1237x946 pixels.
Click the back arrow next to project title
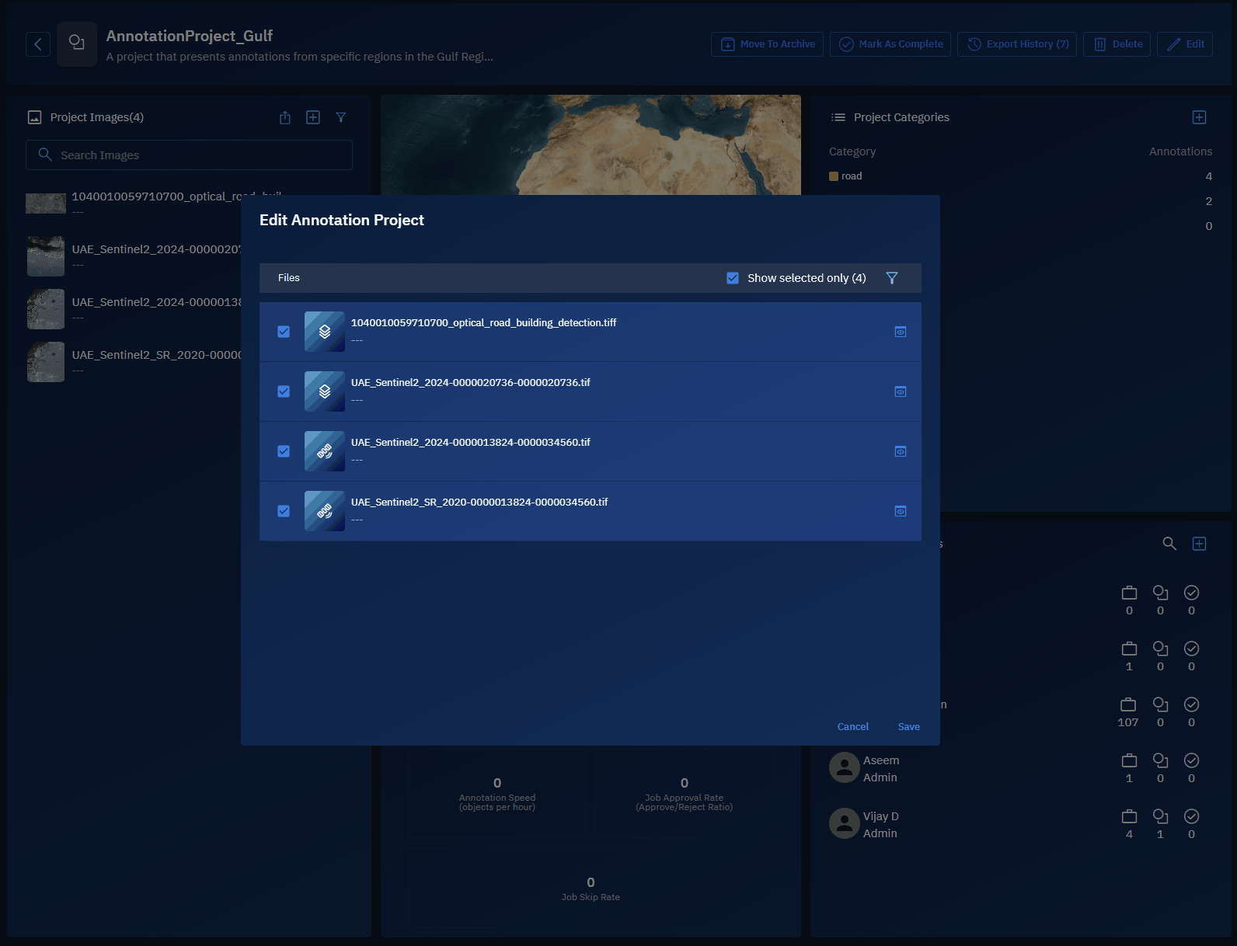[38, 44]
